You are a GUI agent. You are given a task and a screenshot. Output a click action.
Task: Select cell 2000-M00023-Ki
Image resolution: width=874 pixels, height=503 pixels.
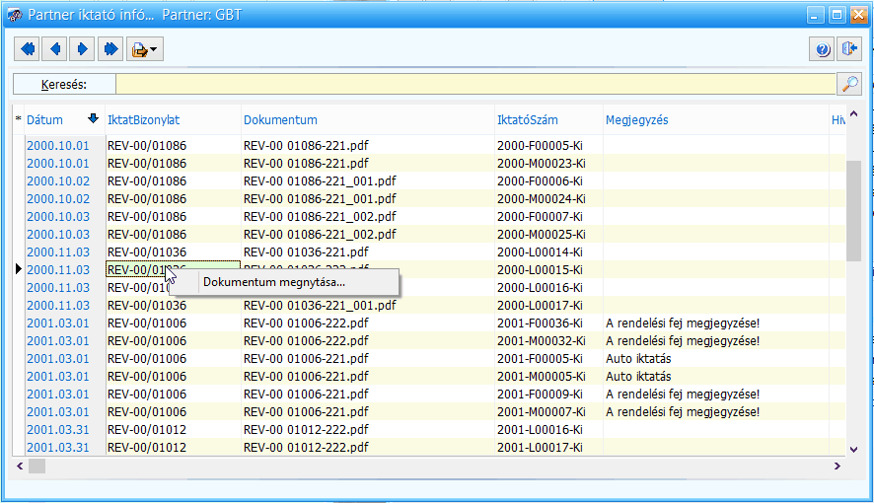(542, 163)
